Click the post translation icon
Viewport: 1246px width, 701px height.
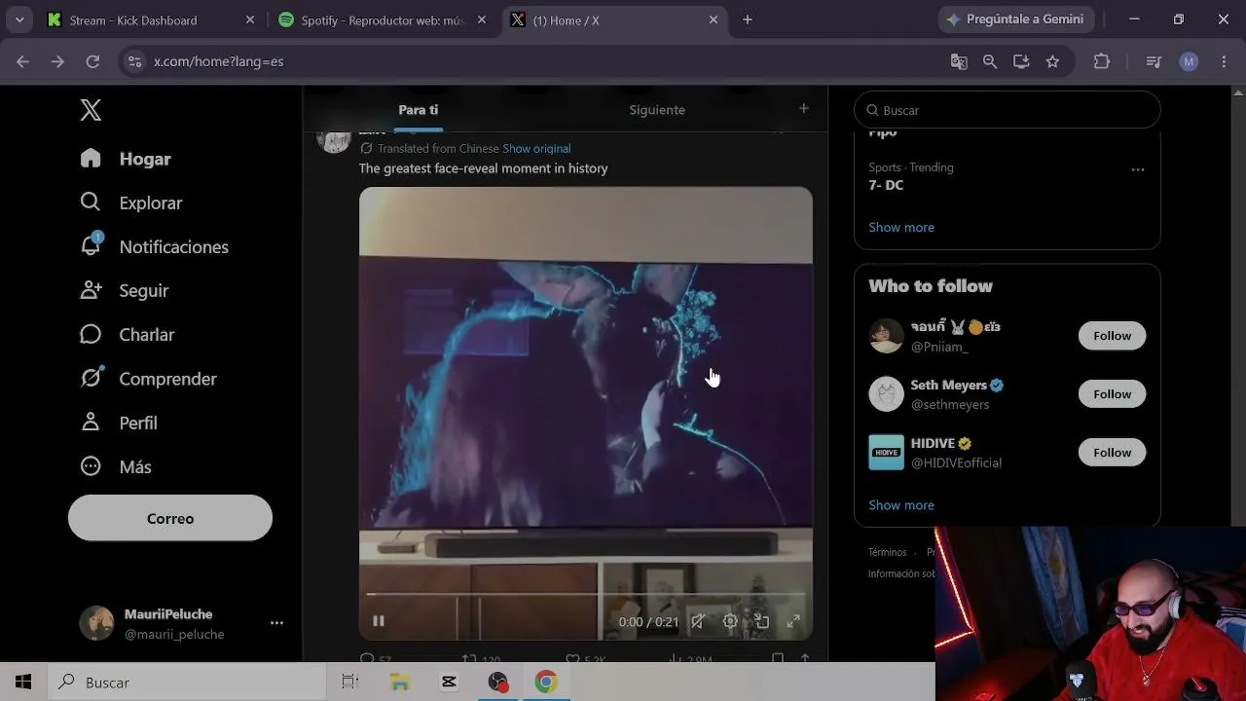[366, 148]
